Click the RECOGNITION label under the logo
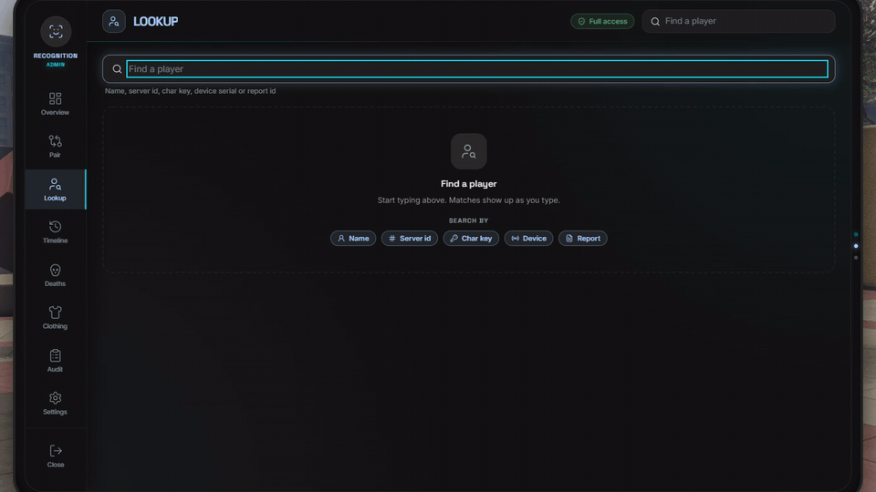Image resolution: width=876 pixels, height=492 pixels. tap(56, 56)
